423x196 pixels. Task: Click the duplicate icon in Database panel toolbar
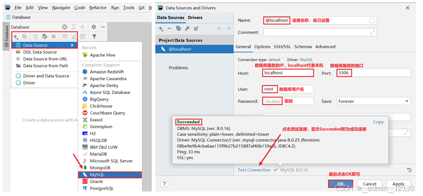click(x=24, y=37)
